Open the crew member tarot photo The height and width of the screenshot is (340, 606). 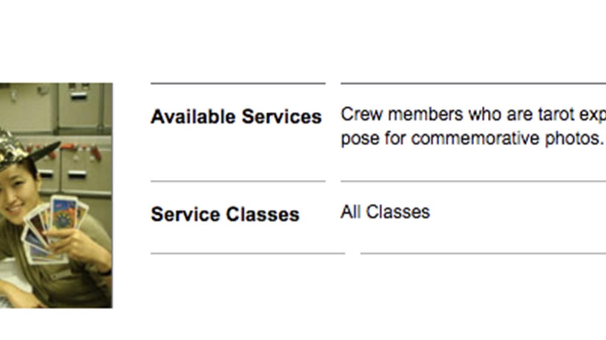tap(56, 195)
